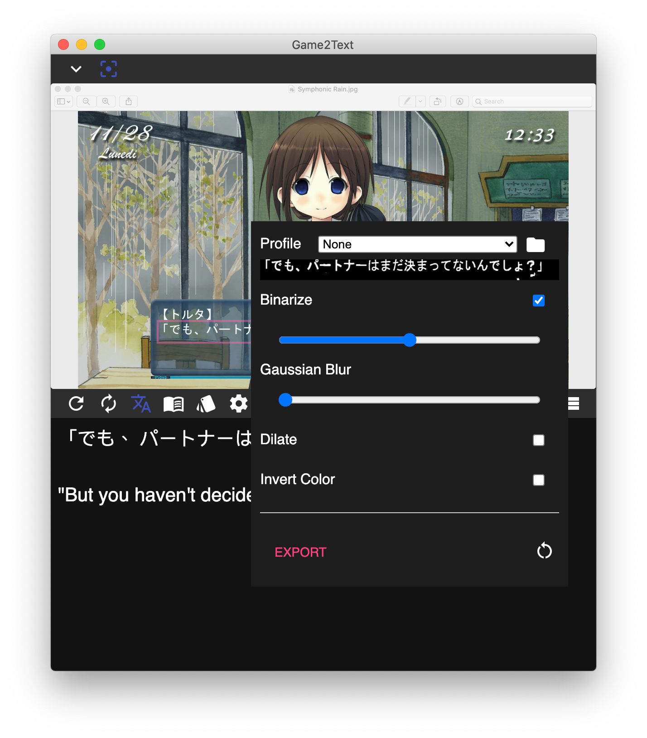Enable the Dilate checkbox

(539, 440)
